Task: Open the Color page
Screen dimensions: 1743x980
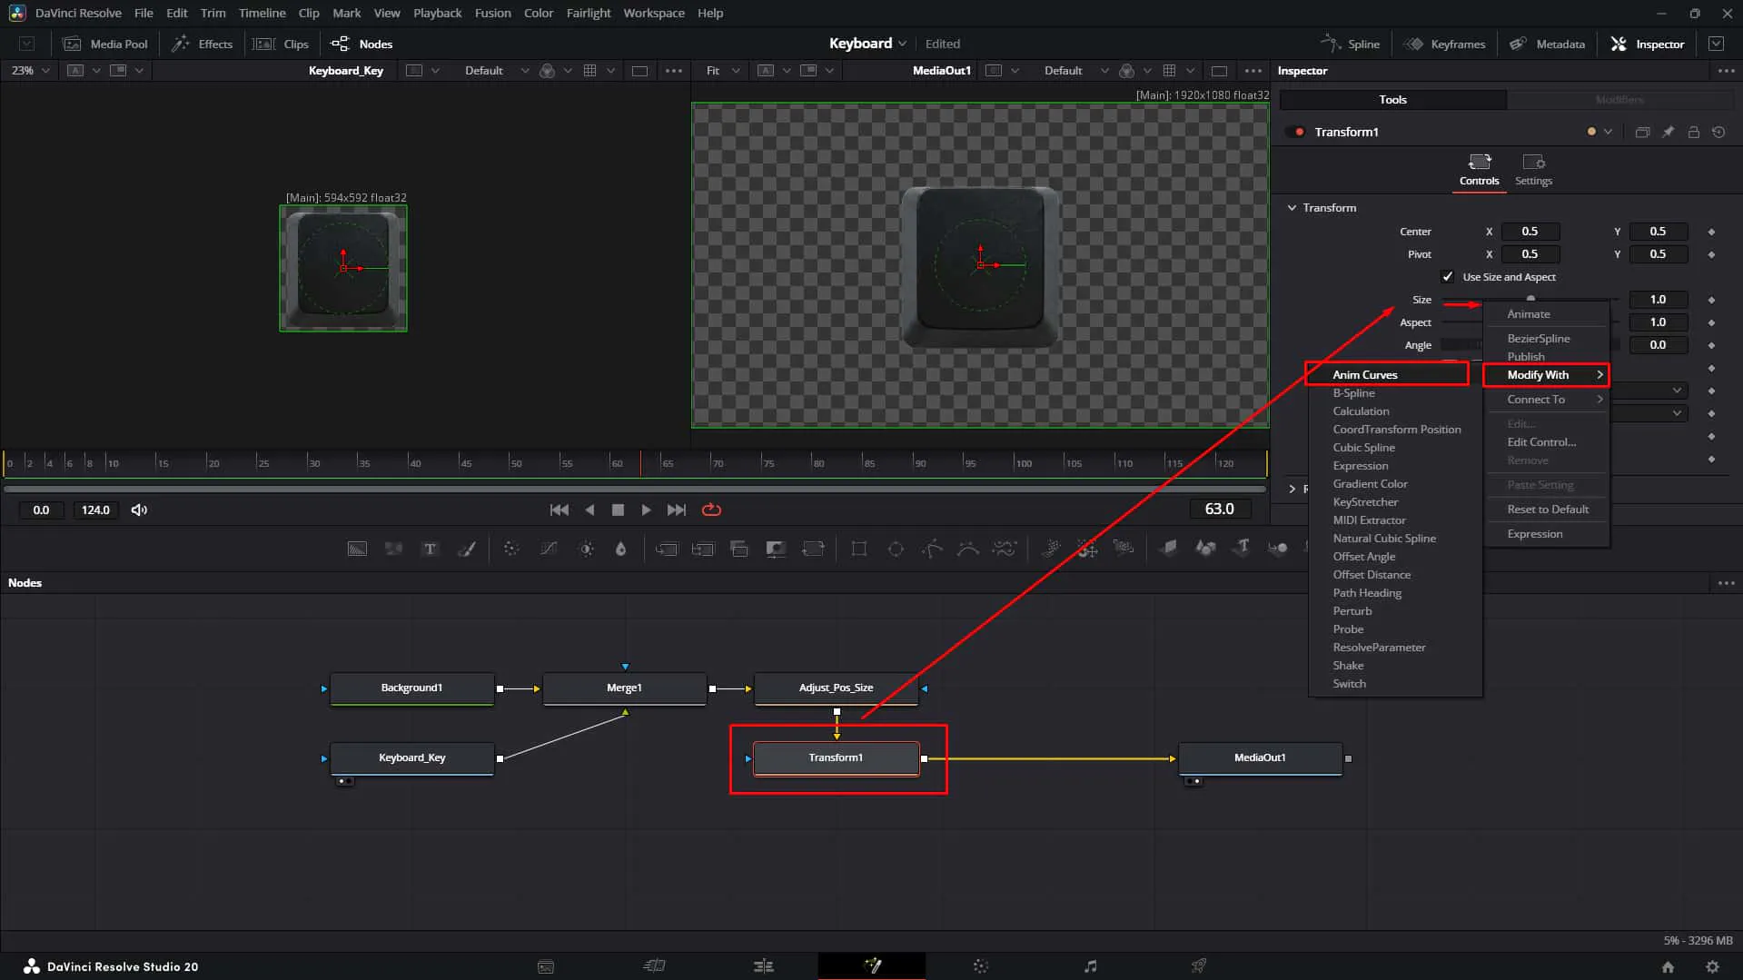Action: pos(981,966)
